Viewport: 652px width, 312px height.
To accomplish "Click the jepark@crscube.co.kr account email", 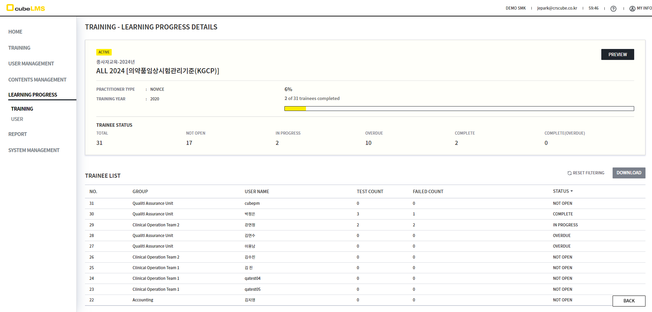I will 557,8.
